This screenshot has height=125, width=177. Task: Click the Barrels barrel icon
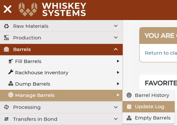(x=6, y=49)
